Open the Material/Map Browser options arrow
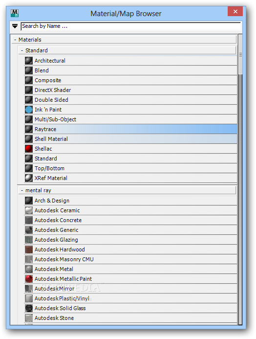256x339 pixels. coord(15,26)
